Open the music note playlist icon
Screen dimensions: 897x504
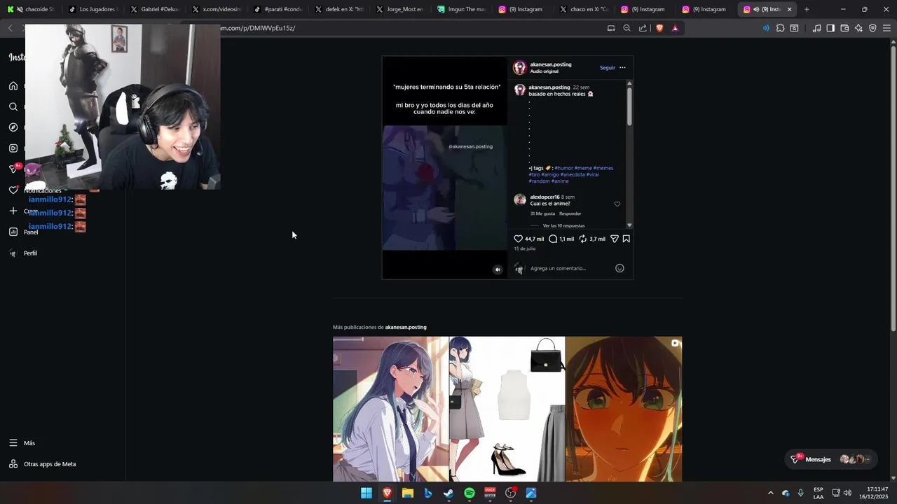pos(816,28)
